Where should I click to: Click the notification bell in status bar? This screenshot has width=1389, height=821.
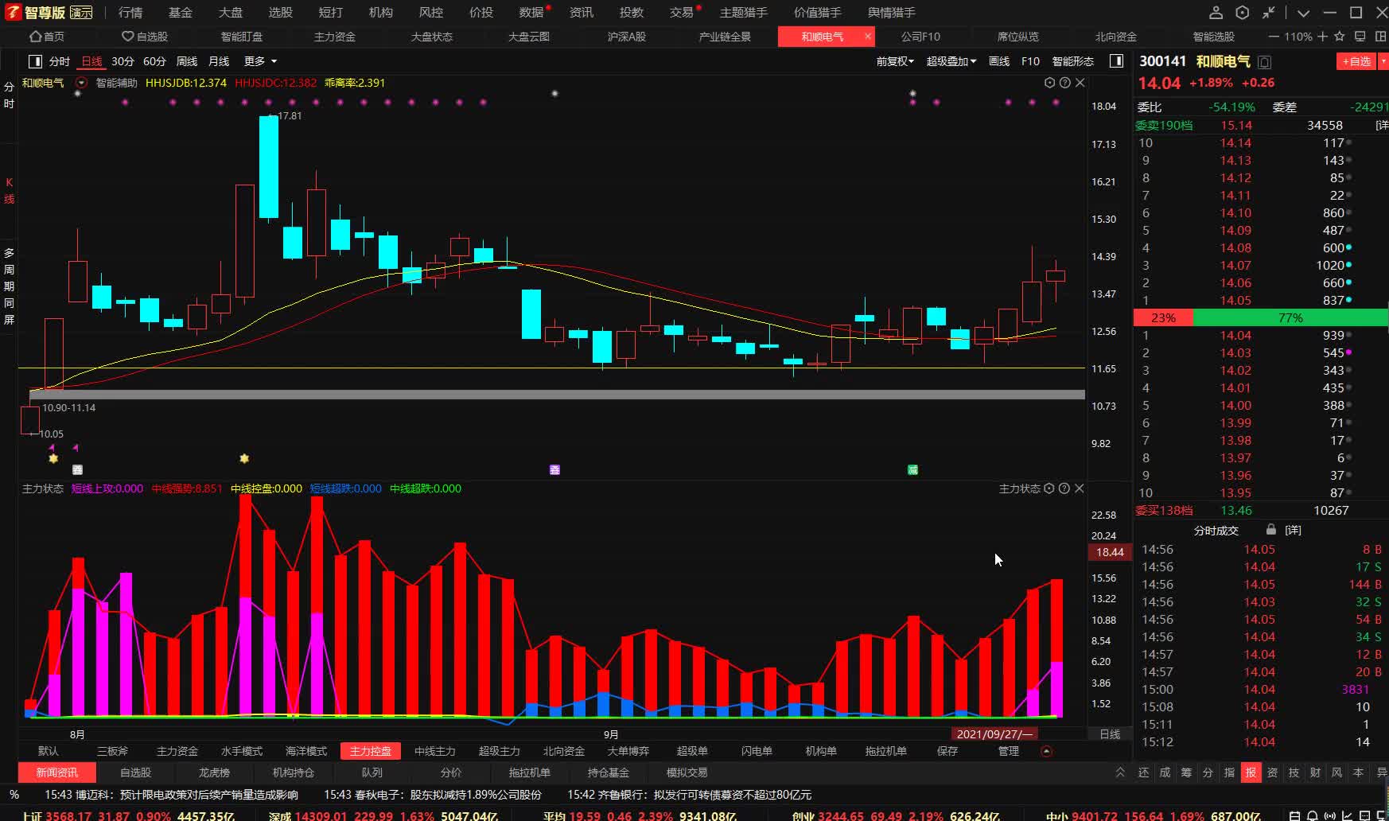[1313, 816]
